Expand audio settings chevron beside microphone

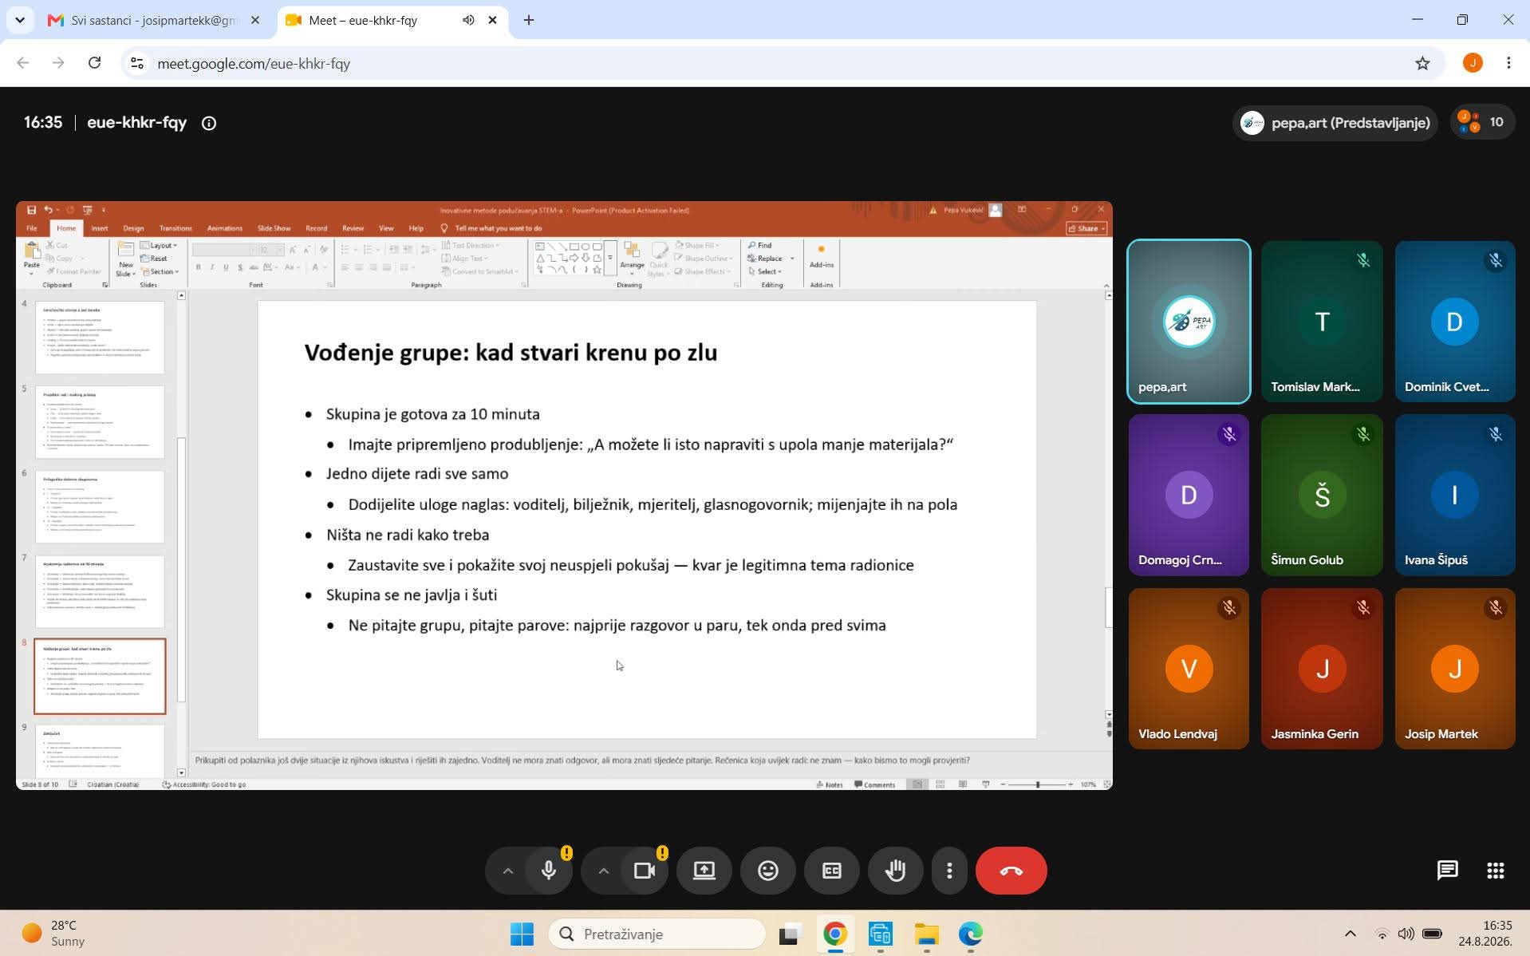[x=507, y=871]
